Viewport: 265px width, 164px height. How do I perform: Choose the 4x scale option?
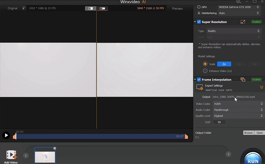[x=254, y=64]
